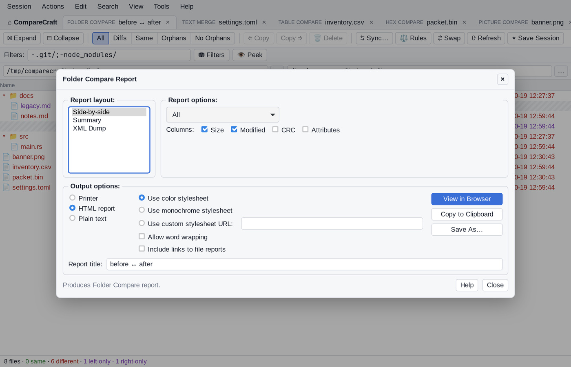Close the Folder Compare Report dialog with X
Image resolution: width=571 pixels, height=367 pixels.
[502, 79]
